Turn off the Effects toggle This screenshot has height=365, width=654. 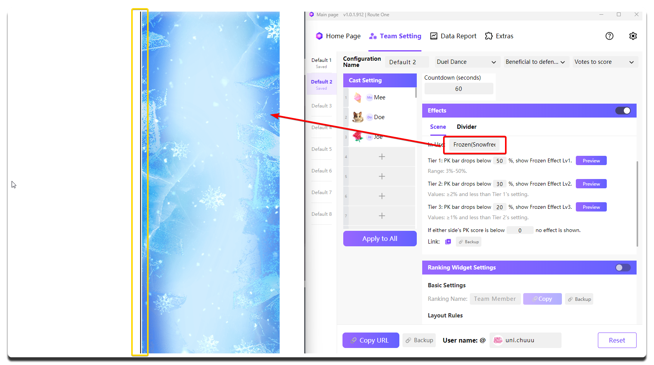[623, 111]
